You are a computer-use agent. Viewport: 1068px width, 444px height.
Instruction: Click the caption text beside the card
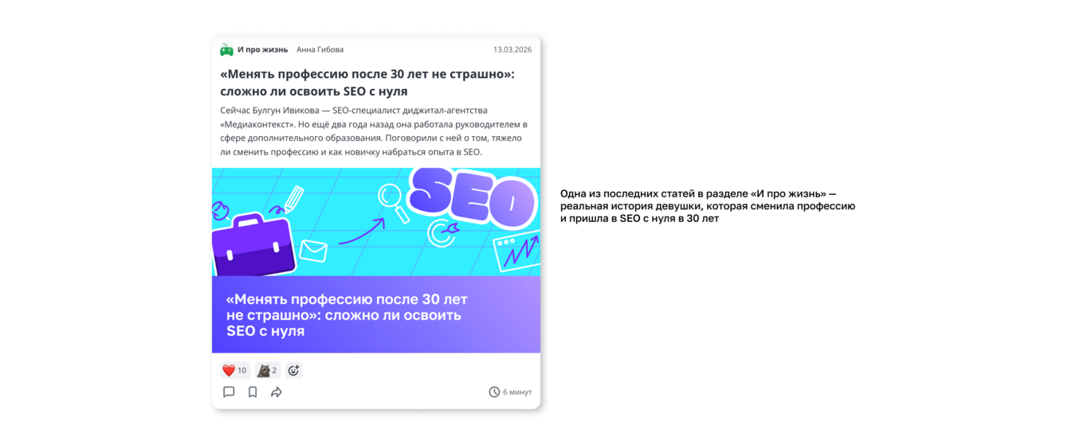pos(707,206)
